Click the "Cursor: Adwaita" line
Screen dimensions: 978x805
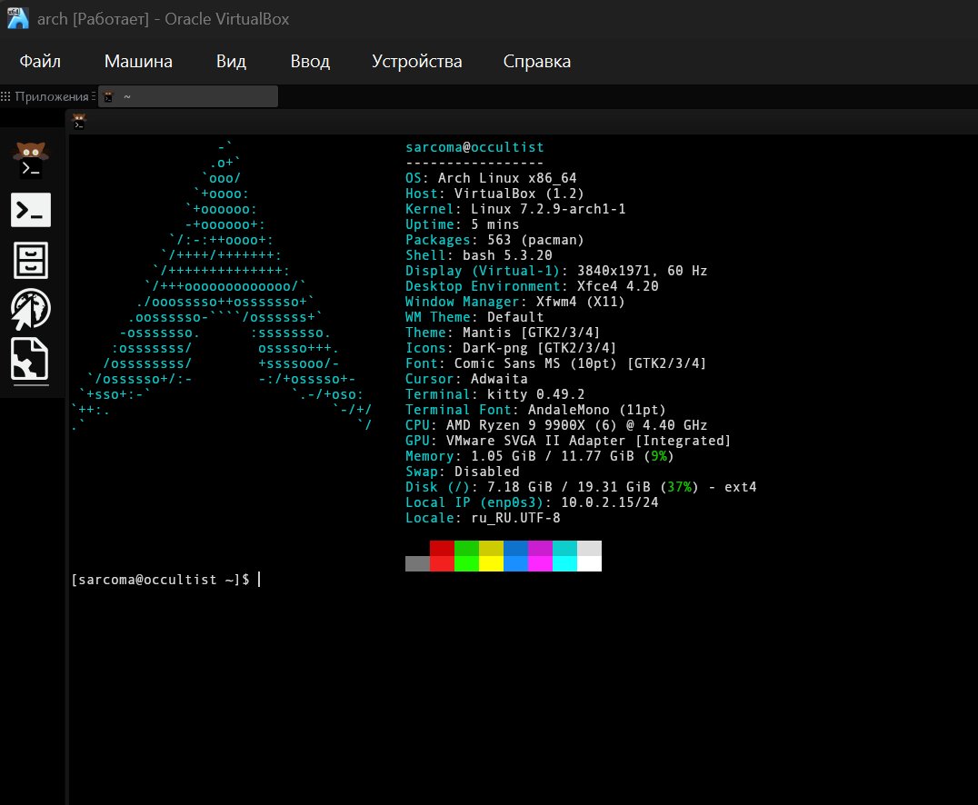click(466, 379)
